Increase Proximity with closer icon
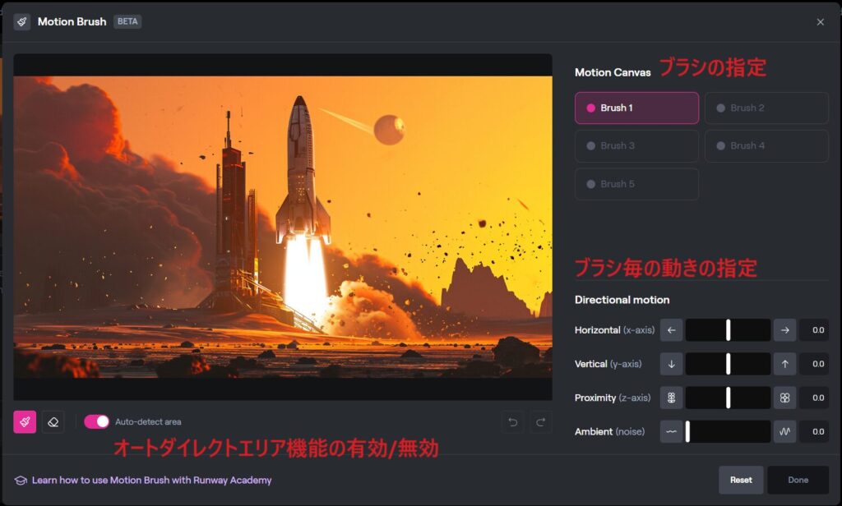Viewport: 842px width, 506px height. 784,398
